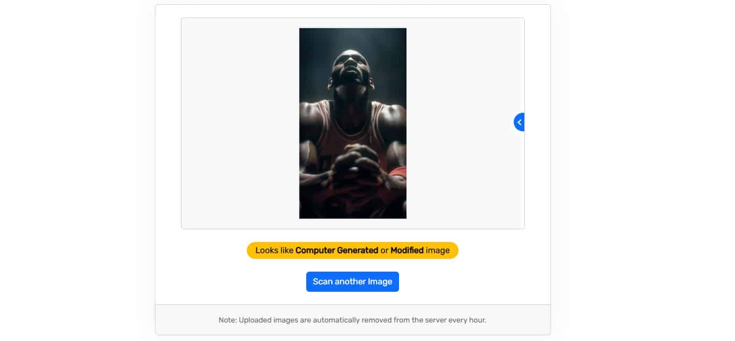Click the note about uploaded images removal
Viewport: 735px width, 341px height.
(352, 320)
